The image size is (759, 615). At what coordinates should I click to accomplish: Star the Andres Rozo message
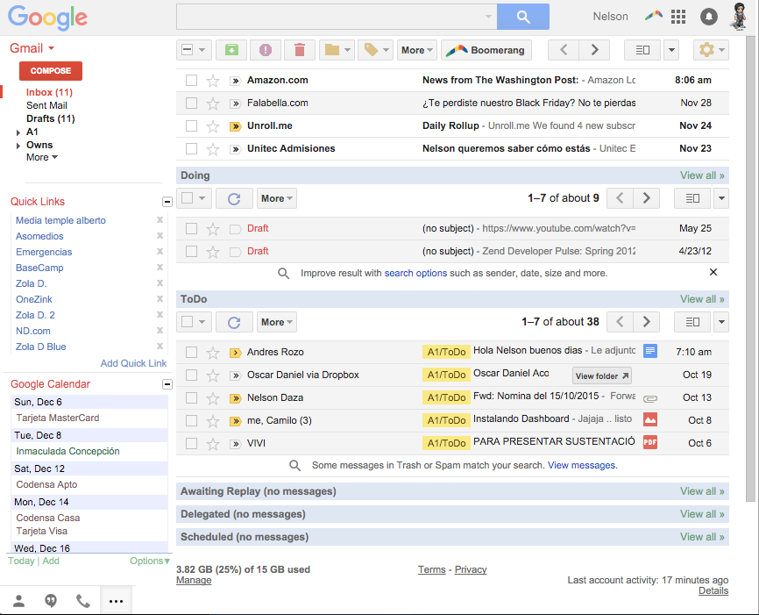pyautogui.click(x=212, y=351)
